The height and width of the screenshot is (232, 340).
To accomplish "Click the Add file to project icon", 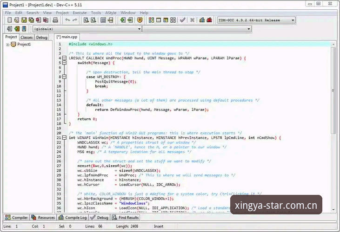I will (x=123, y=20).
